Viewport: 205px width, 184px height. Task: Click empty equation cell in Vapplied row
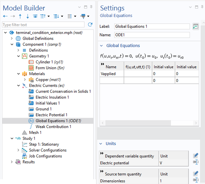point(138,74)
